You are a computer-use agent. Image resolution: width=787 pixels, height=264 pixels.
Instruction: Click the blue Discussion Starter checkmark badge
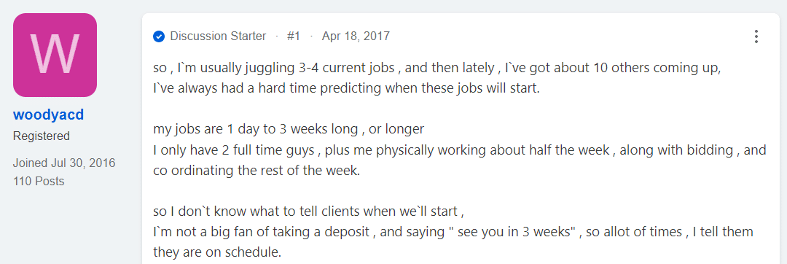click(x=159, y=36)
